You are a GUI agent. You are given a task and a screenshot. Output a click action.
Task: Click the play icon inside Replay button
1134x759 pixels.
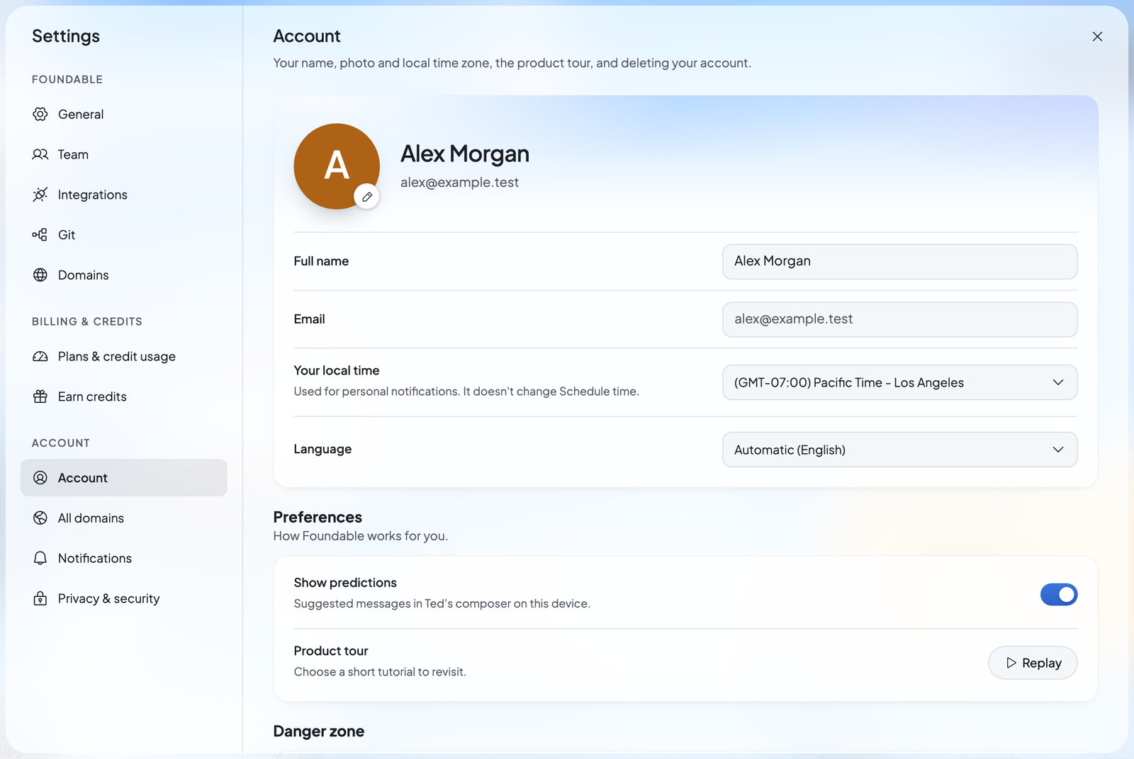(x=1011, y=663)
